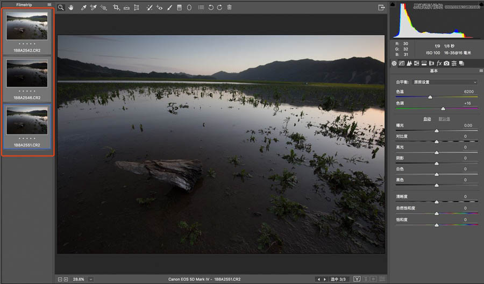Switch to the Detail tab
Viewport: 484px width, 284px height.
click(x=409, y=63)
